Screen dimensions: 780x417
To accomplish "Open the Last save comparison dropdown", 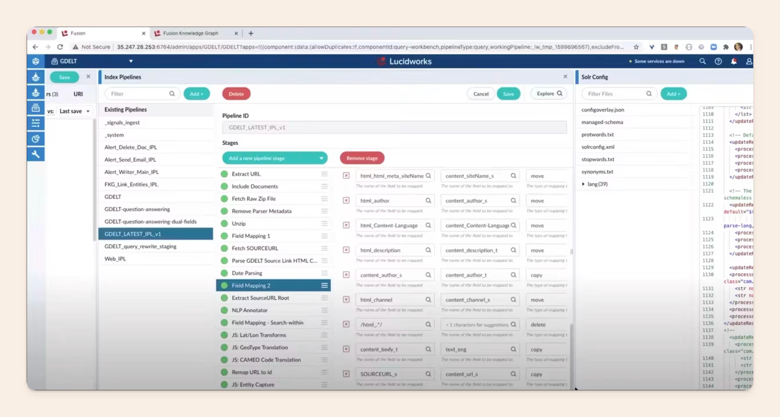I will click(x=75, y=111).
